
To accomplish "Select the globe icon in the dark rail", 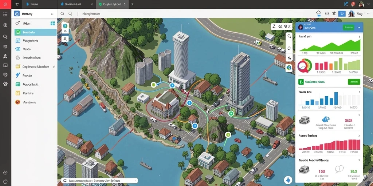I will click(x=5, y=74).
